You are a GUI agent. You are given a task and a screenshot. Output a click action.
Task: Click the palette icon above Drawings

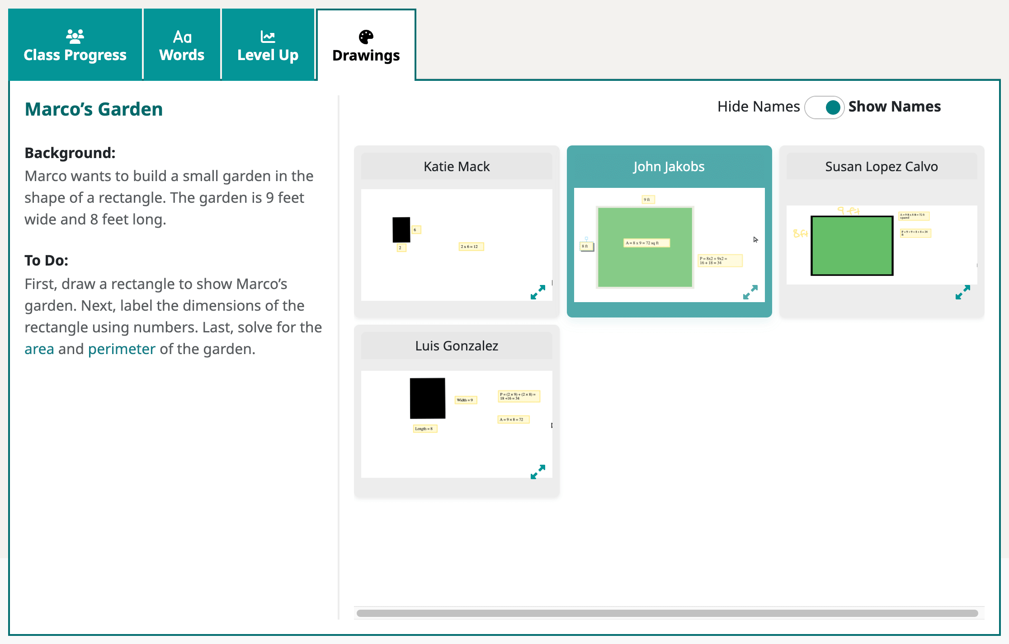pos(366,37)
